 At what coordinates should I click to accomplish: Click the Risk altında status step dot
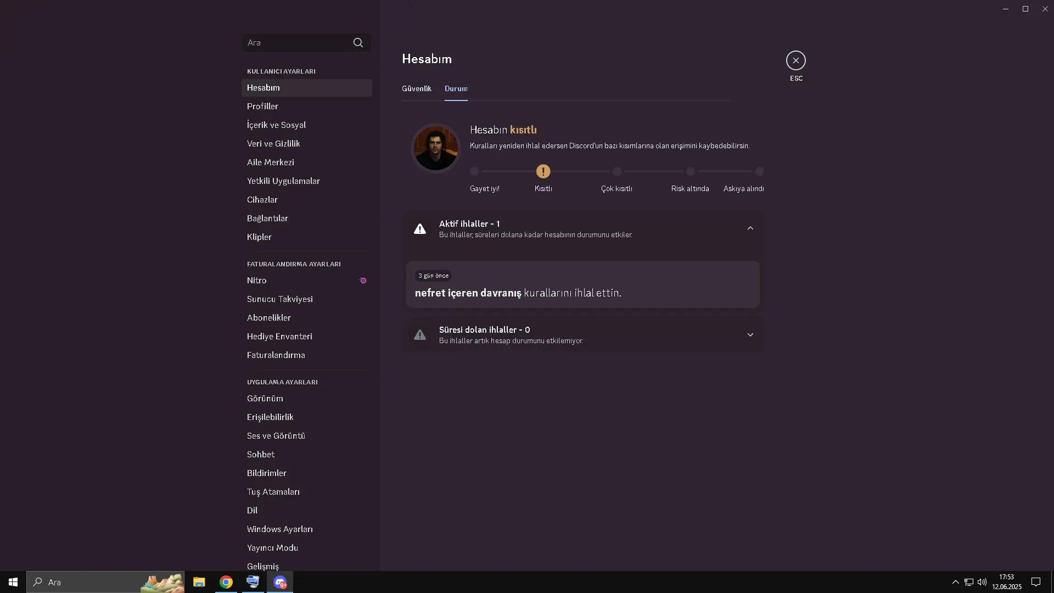690,171
